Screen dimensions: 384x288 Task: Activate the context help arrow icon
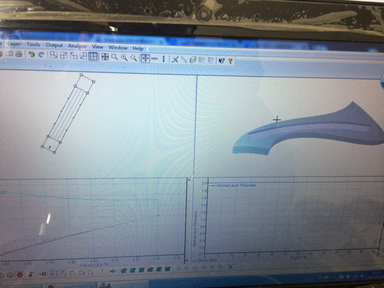[x=221, y=61]
